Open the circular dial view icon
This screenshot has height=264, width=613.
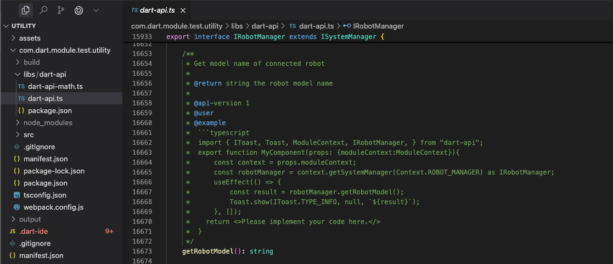click(78, 10)
